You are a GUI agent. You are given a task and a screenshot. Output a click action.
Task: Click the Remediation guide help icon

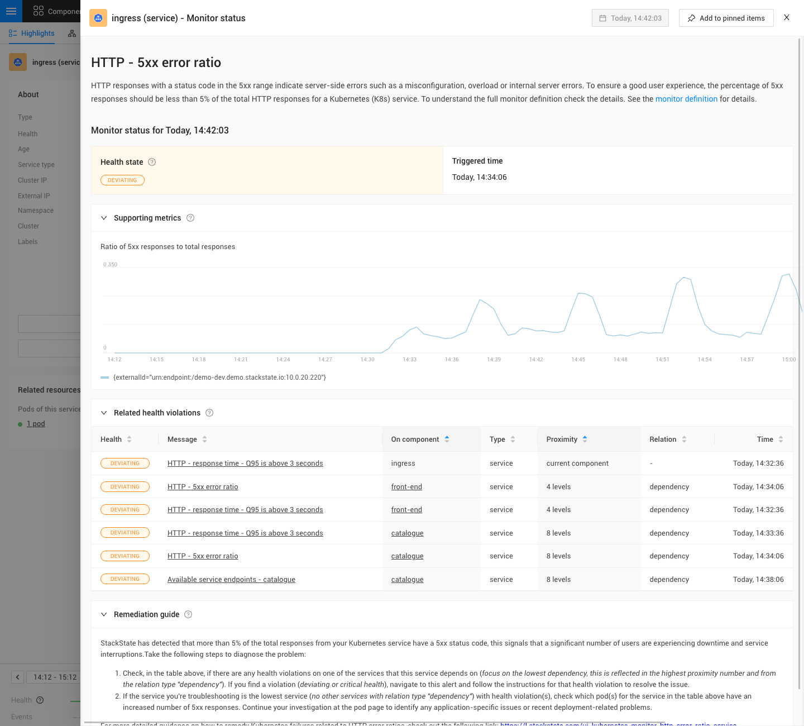188,614
